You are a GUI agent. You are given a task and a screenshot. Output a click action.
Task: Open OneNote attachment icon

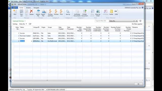pyautogui.click(x=106, y=12)
